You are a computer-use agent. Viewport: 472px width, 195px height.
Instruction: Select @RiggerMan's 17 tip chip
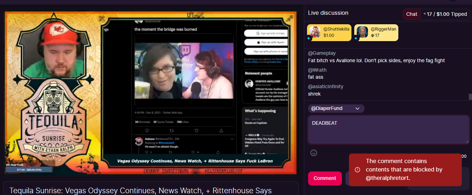coord(376,33)
